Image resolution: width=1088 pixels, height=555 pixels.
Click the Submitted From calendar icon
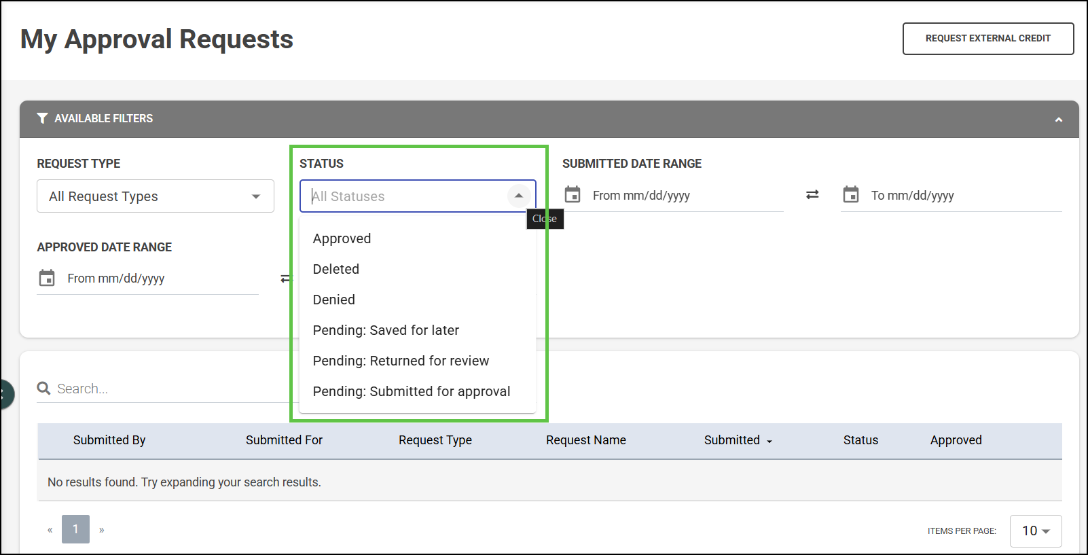(573, 195)
